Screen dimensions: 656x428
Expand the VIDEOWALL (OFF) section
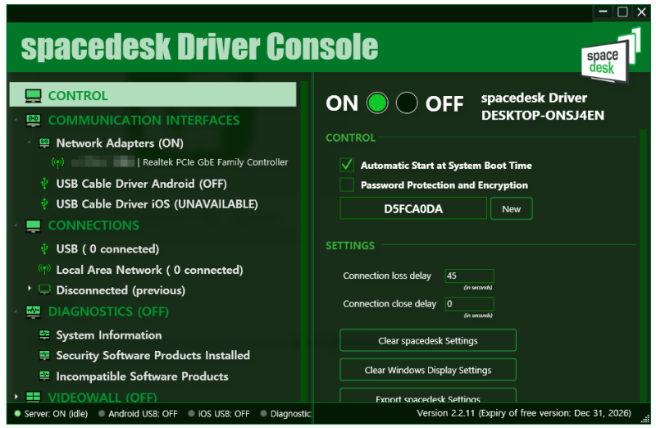pyautogui.click(x=16, y=396)
